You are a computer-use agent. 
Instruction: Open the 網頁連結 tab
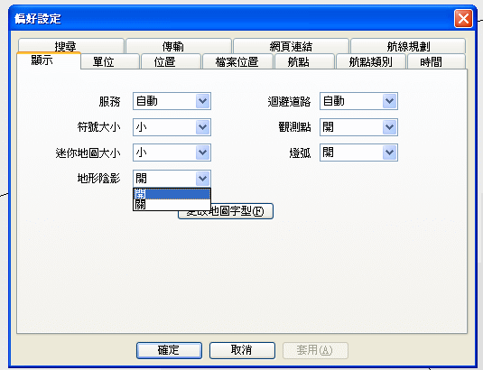[291, 45]
